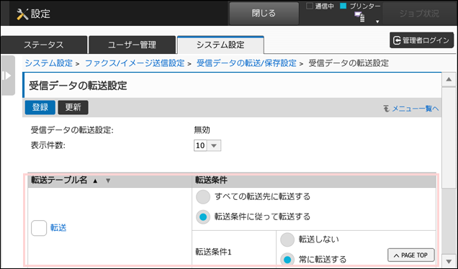Screen dimensions: 458x269
Task: Expand the left side panel arrow
Action: tap(7, 76)
